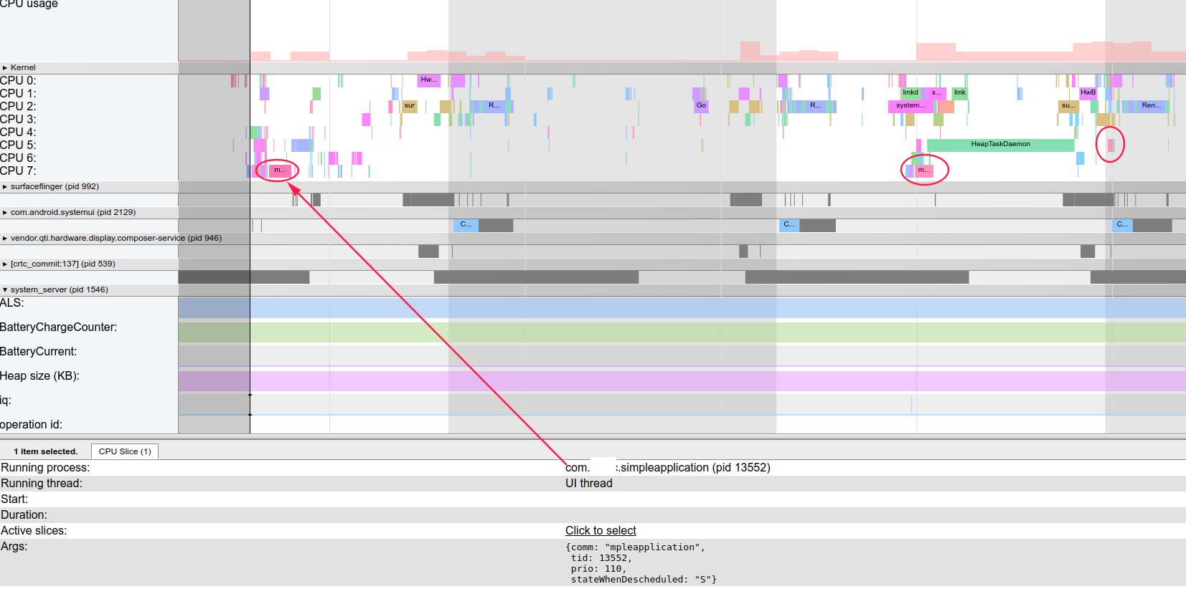Select the 'Go' slice on CPU 2
The image size is (1186, 599).
point(701,106)
